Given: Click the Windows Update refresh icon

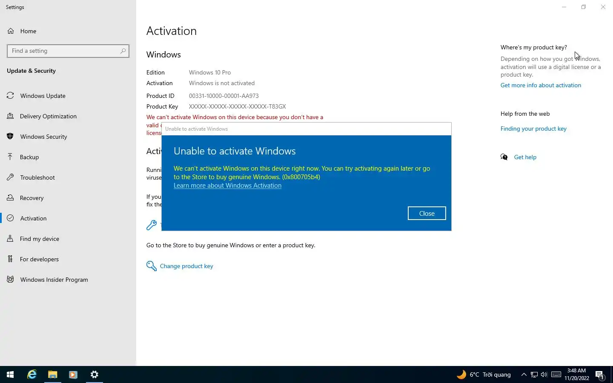Looking at the screenshot, I should pos(11,96).
